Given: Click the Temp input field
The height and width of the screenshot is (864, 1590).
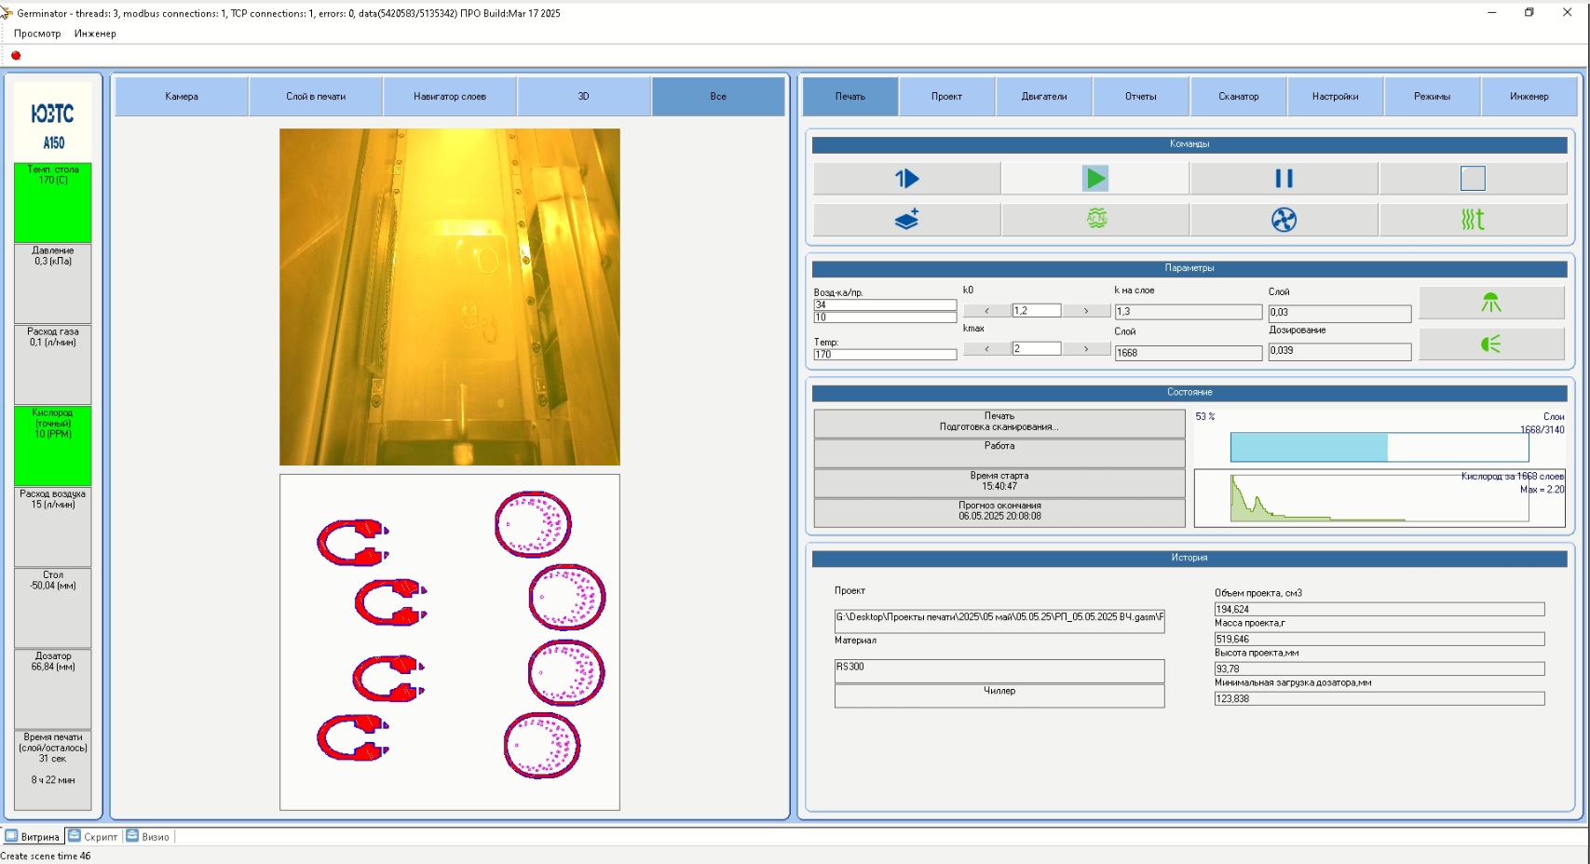Looking at the screenshot, I should coord(885,355).
